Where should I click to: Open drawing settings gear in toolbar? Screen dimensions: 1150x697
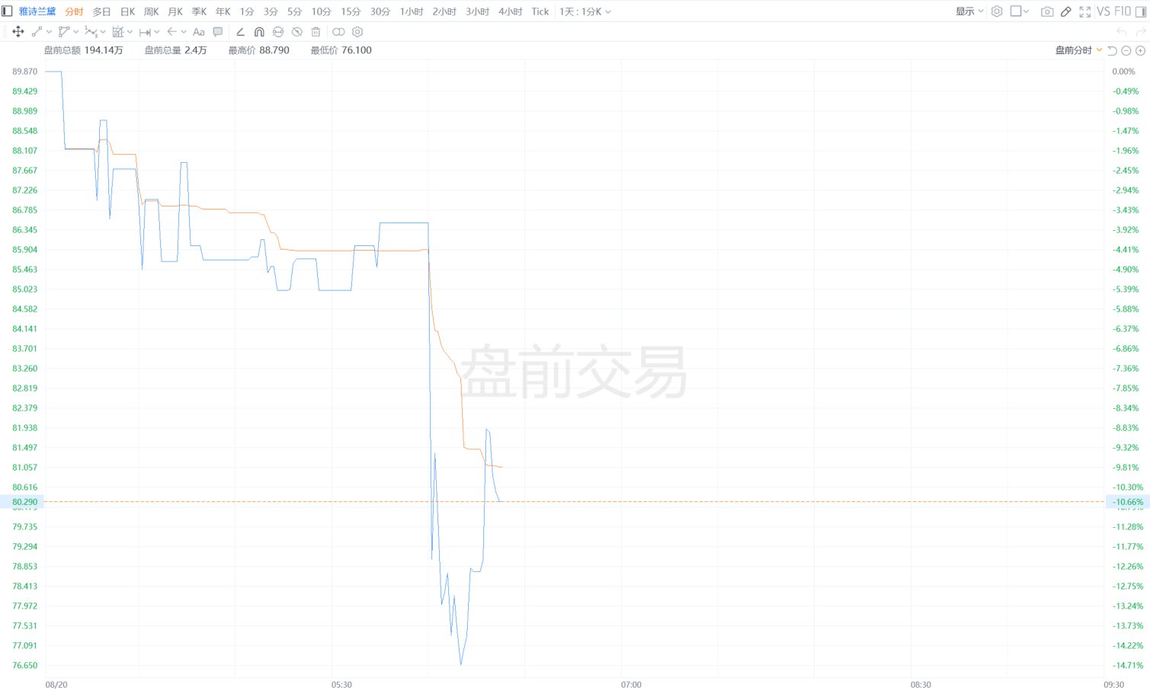point(357,32)
